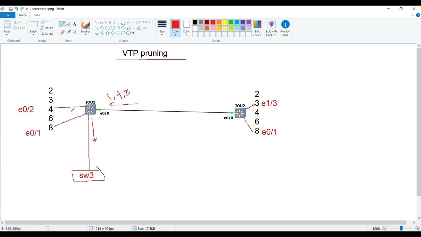Switch to the View tab
This screenshot has height=237, width=421.
point(37,15)
